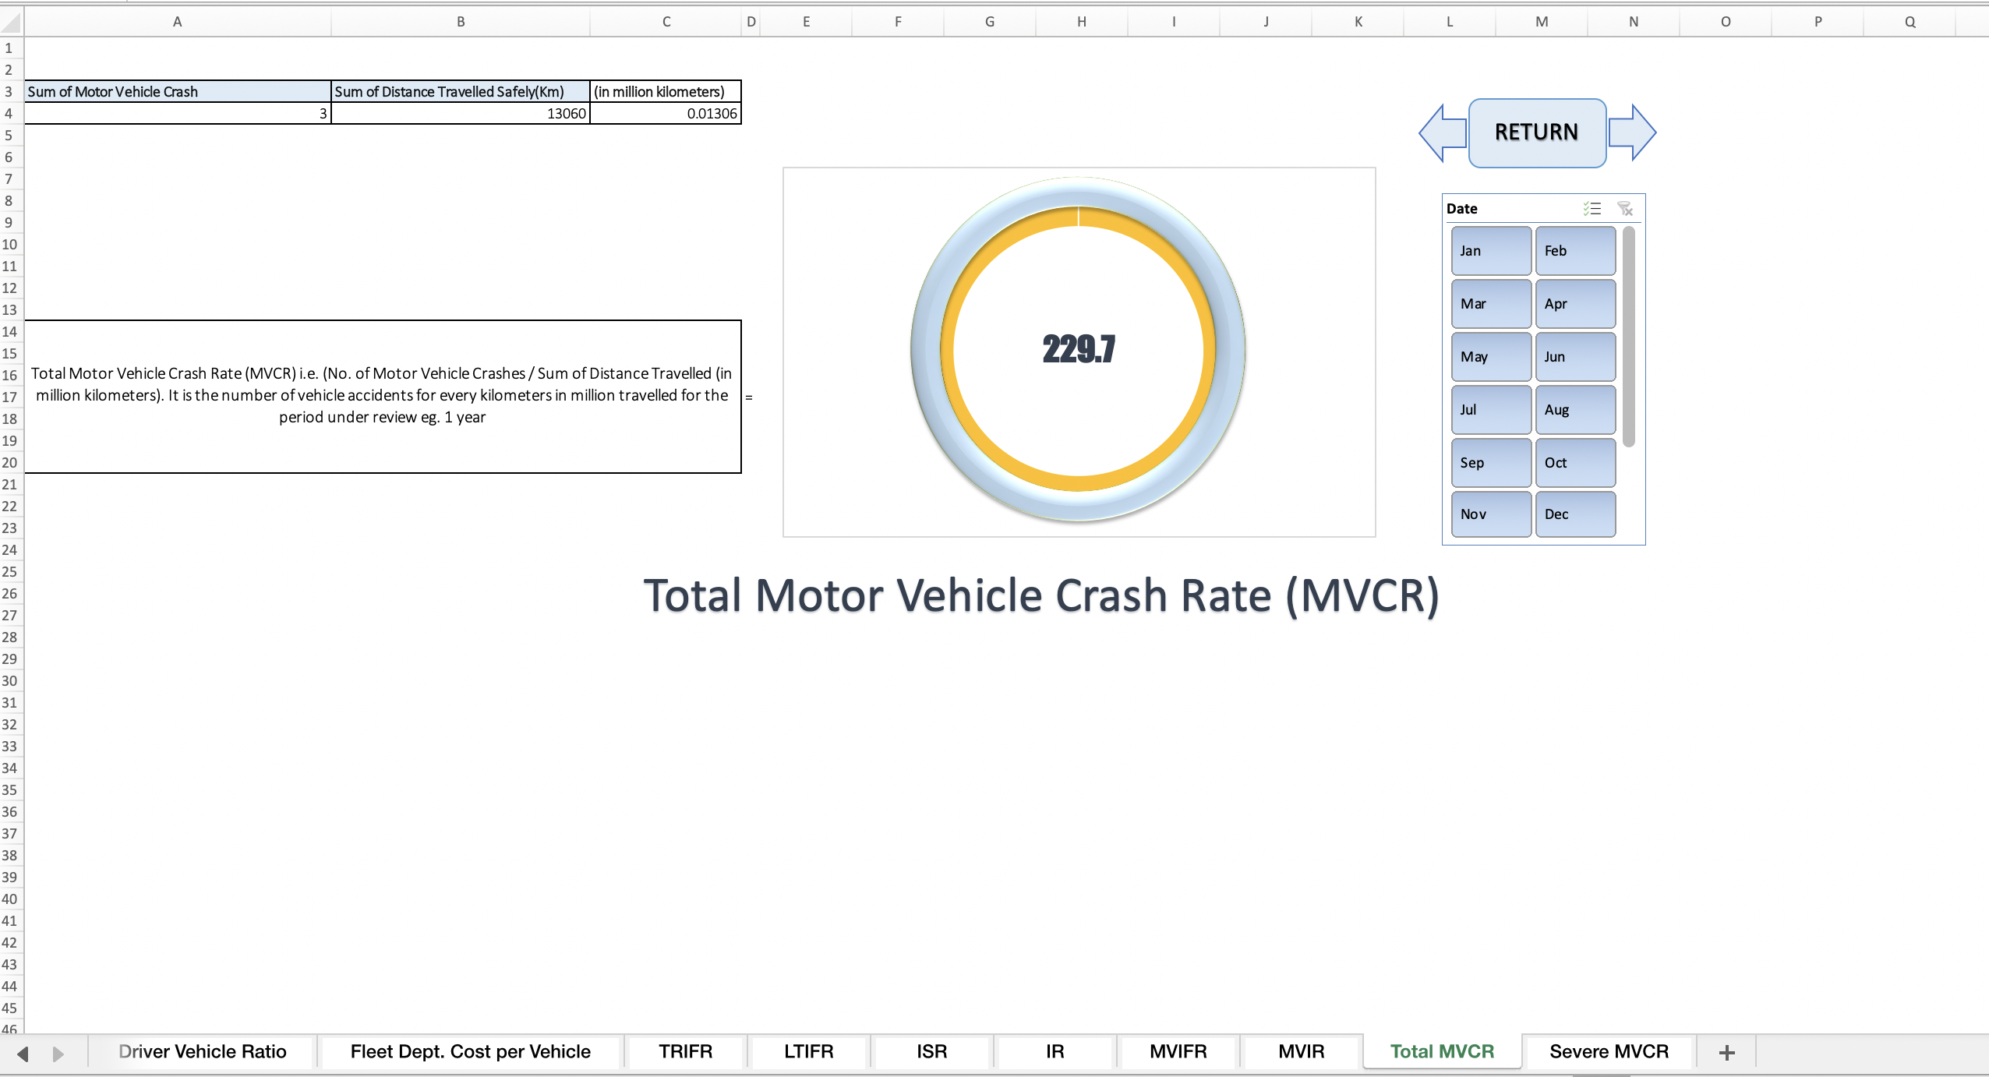The height and width of the screenshot is (1077, 1989).
Task: Select cell Sum of Distance Travelled Safely(Km)
Action: [461, 92]
